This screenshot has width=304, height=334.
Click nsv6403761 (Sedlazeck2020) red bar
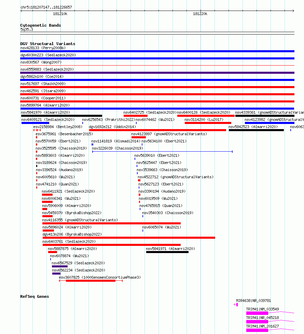click(112, 245)
